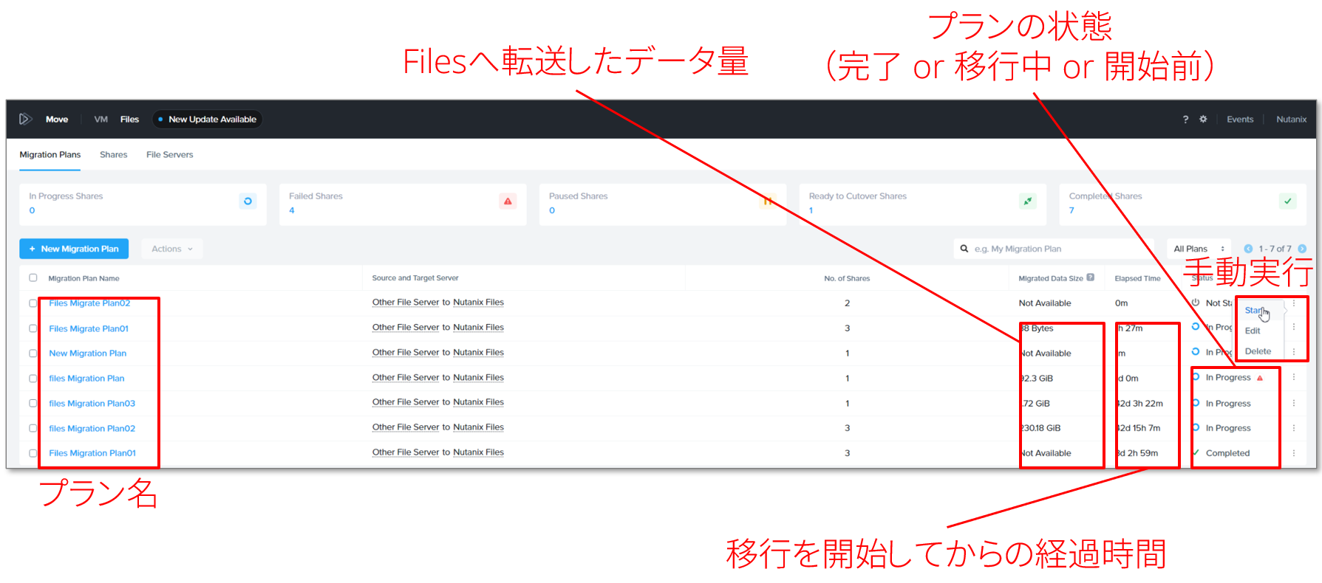This screenshot has height=583, width=1322.
Task: Toggle select-all checkbox in table header
Action: coord(33,277)
